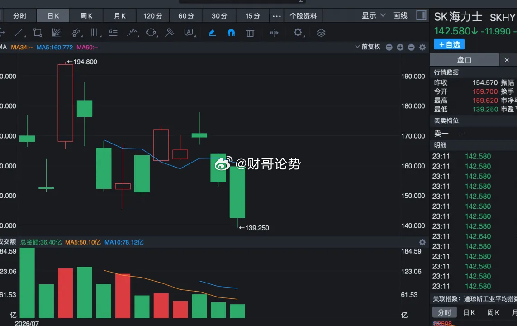Zoom in the chart with plus circle

pos(400,47)
